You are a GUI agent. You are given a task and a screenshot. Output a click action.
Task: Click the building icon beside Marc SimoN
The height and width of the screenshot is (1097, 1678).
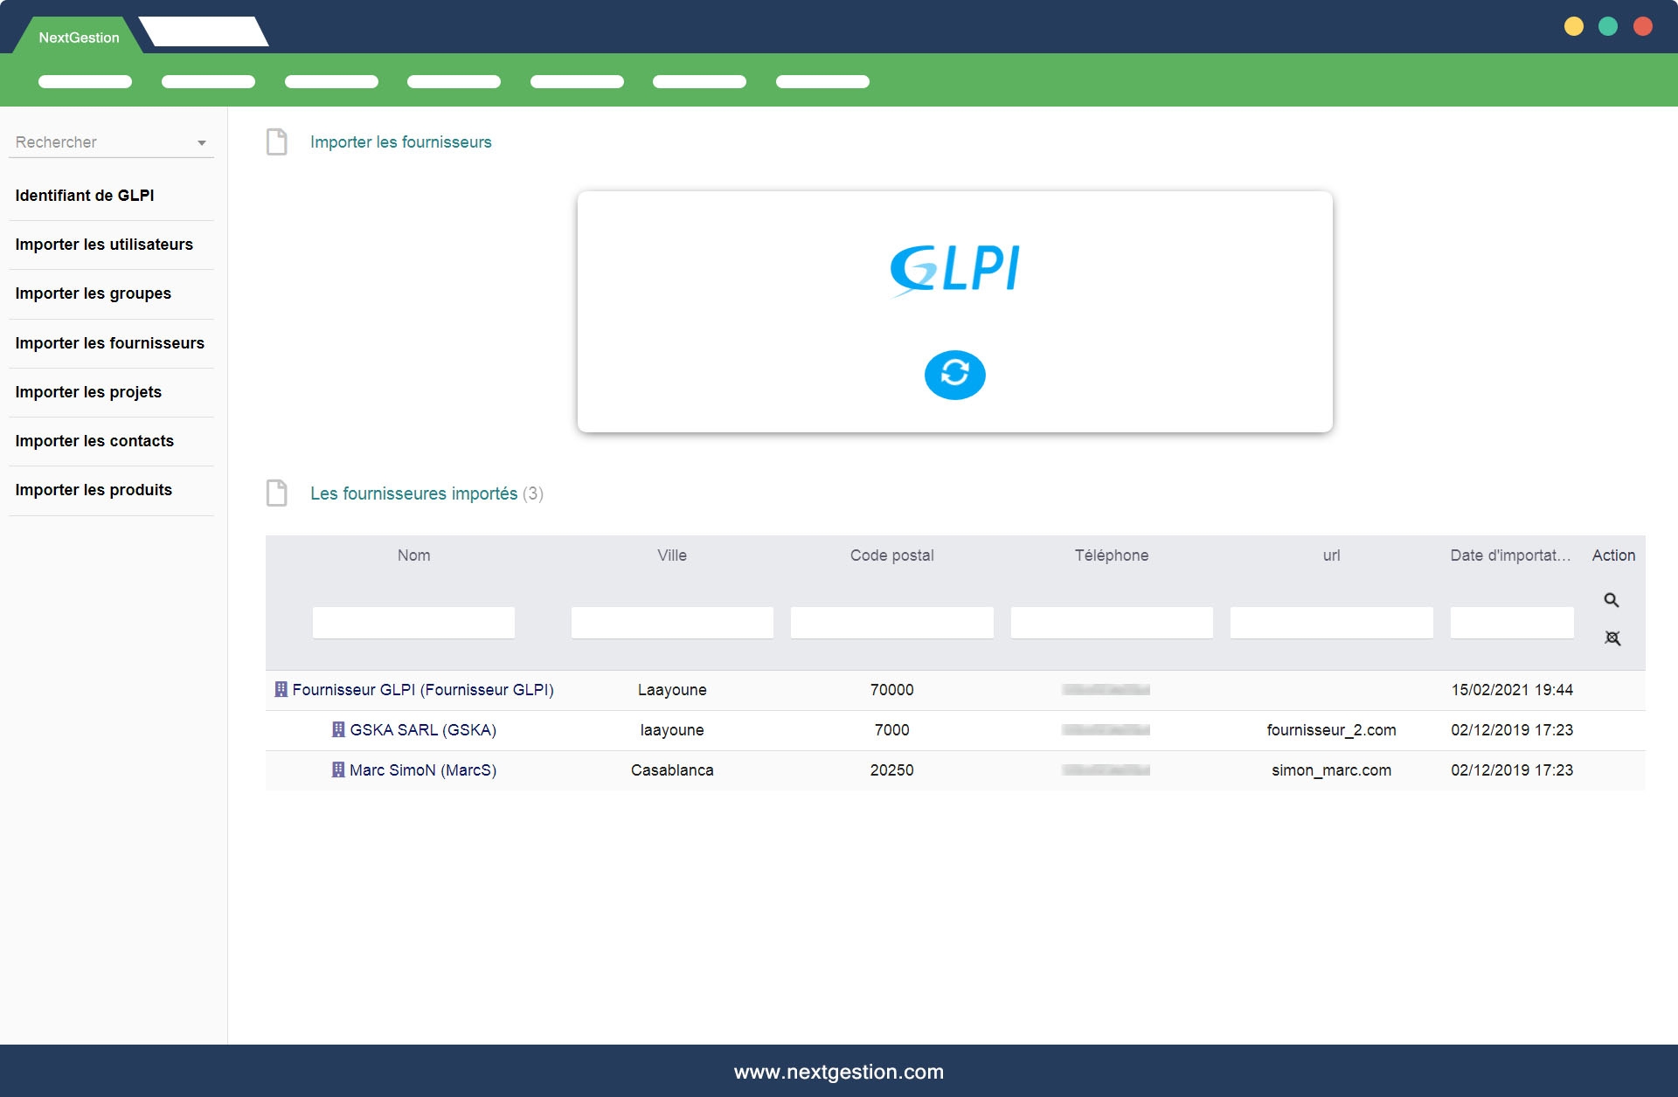[x=338, y=769]
